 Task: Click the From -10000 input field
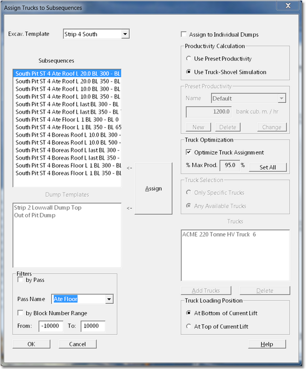coord(51,326)
